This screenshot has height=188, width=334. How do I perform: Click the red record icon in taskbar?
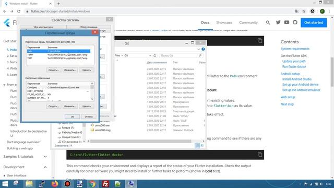pyautogui.click(x=67, y=184)
